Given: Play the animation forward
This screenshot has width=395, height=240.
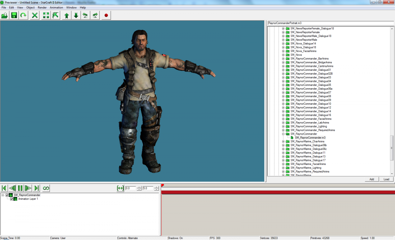Looking at the screenshot, I should 28,188.
